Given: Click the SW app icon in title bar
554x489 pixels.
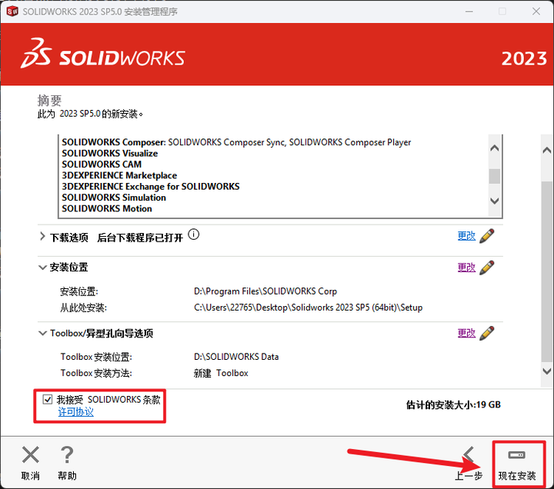Looking at the screenshot, I should [x=12, y=12].
